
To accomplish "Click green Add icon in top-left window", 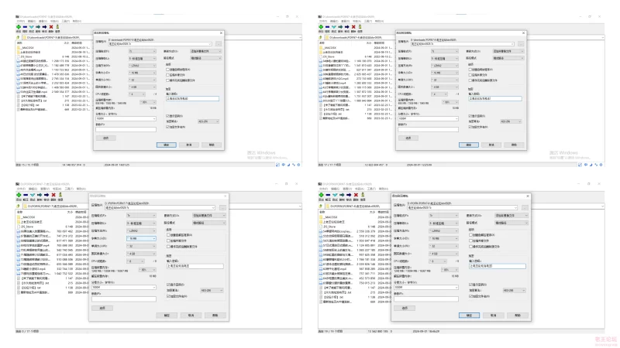I will [19, 27].
